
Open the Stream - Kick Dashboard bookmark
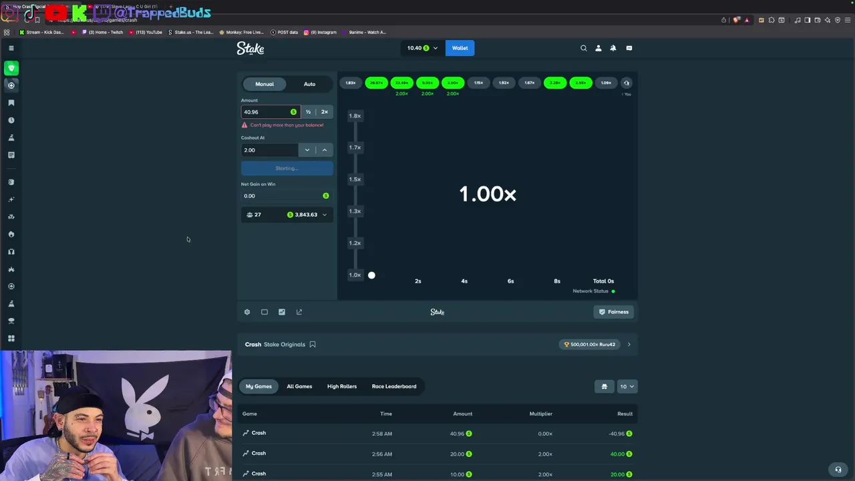[41, 32]
